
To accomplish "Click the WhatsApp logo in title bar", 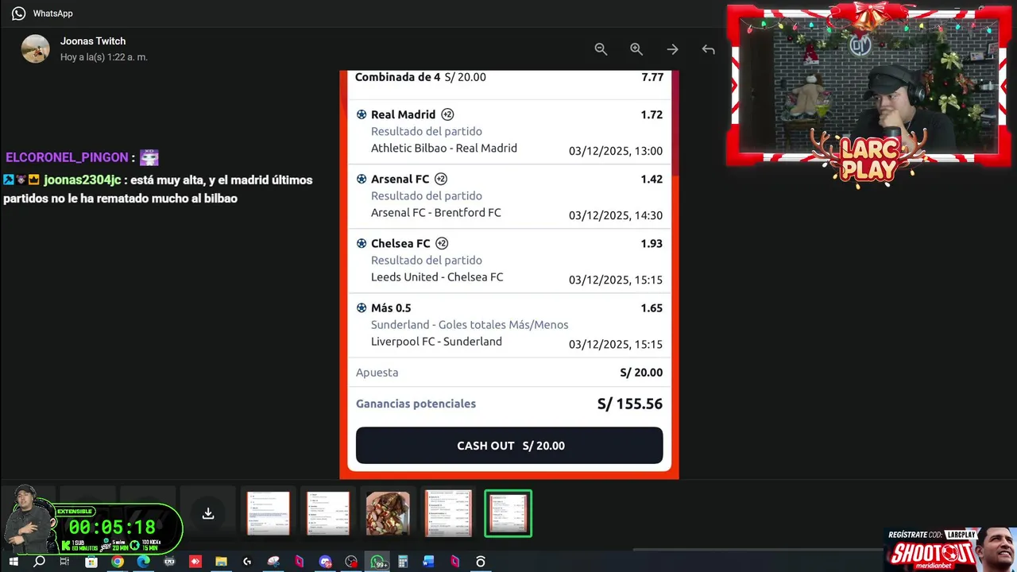I will [18, 14].
